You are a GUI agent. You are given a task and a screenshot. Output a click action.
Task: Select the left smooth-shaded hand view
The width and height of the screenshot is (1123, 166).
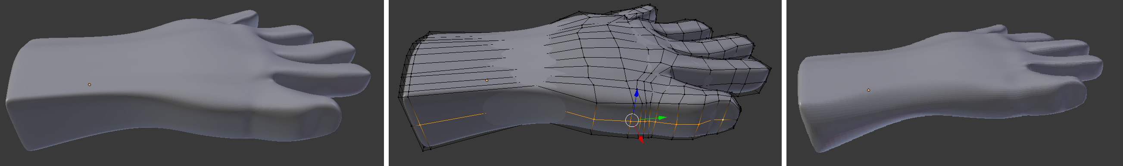click(191, 83)
